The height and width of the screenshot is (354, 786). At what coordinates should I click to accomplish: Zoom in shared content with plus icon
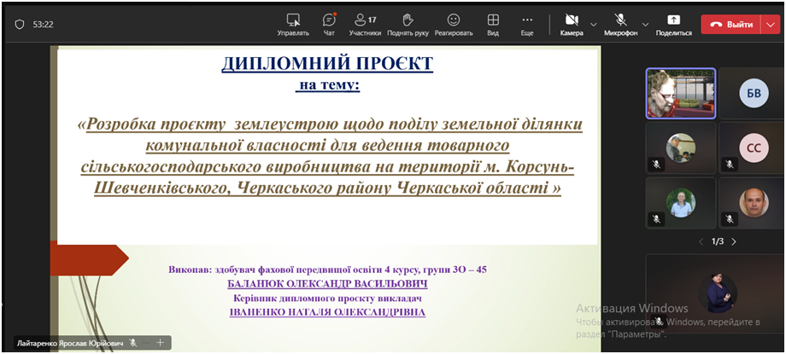tap(160, 343)
